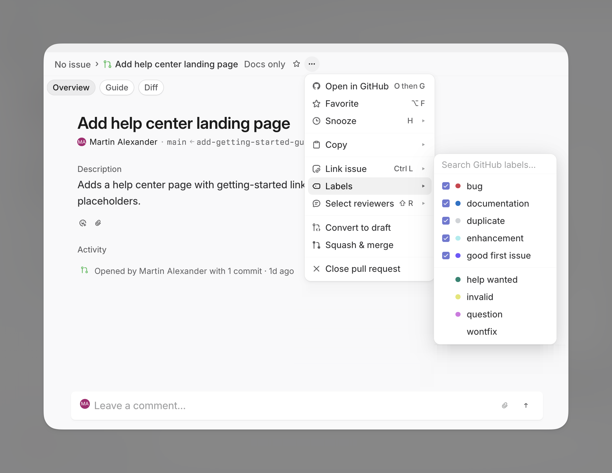Screen dimensions: 612x473
Task: Click the Favorite menu entry
Action: 370,104
